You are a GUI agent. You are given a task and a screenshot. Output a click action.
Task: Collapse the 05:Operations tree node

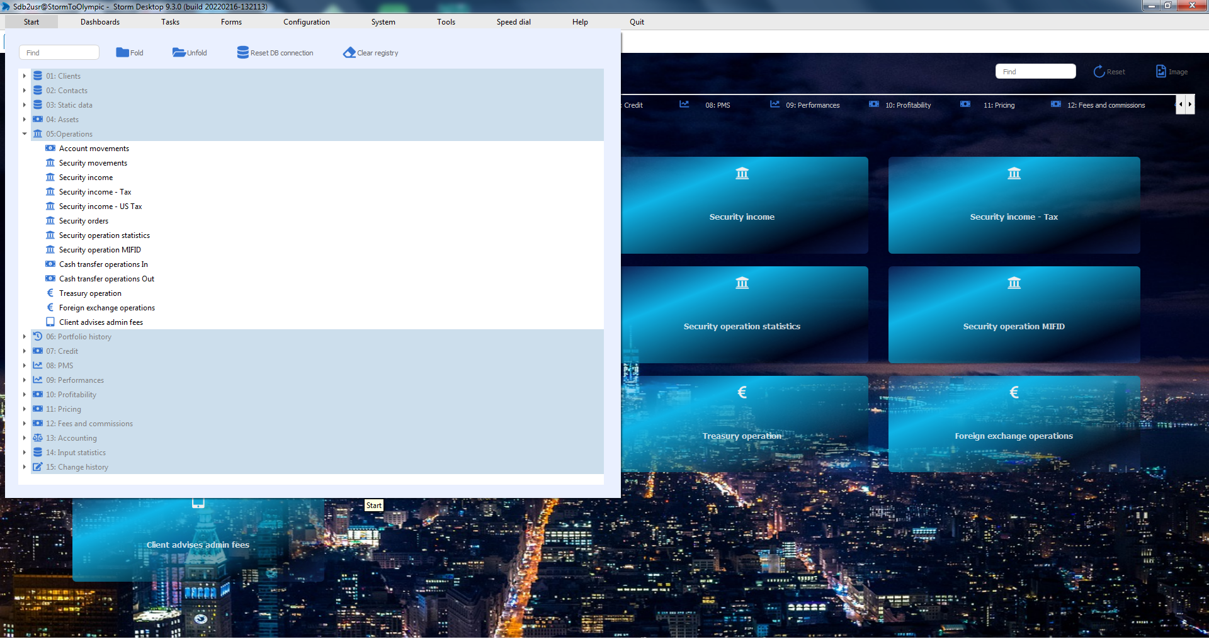(x=25, y=133)
